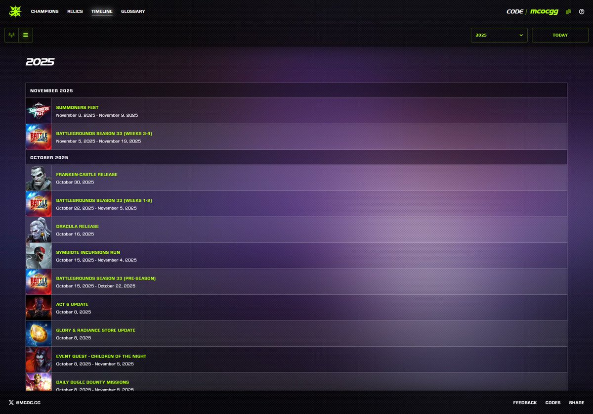Open Daily Bugle Bounty Missions title
This screenshot has height=414, width=593.
coord(92,382)
